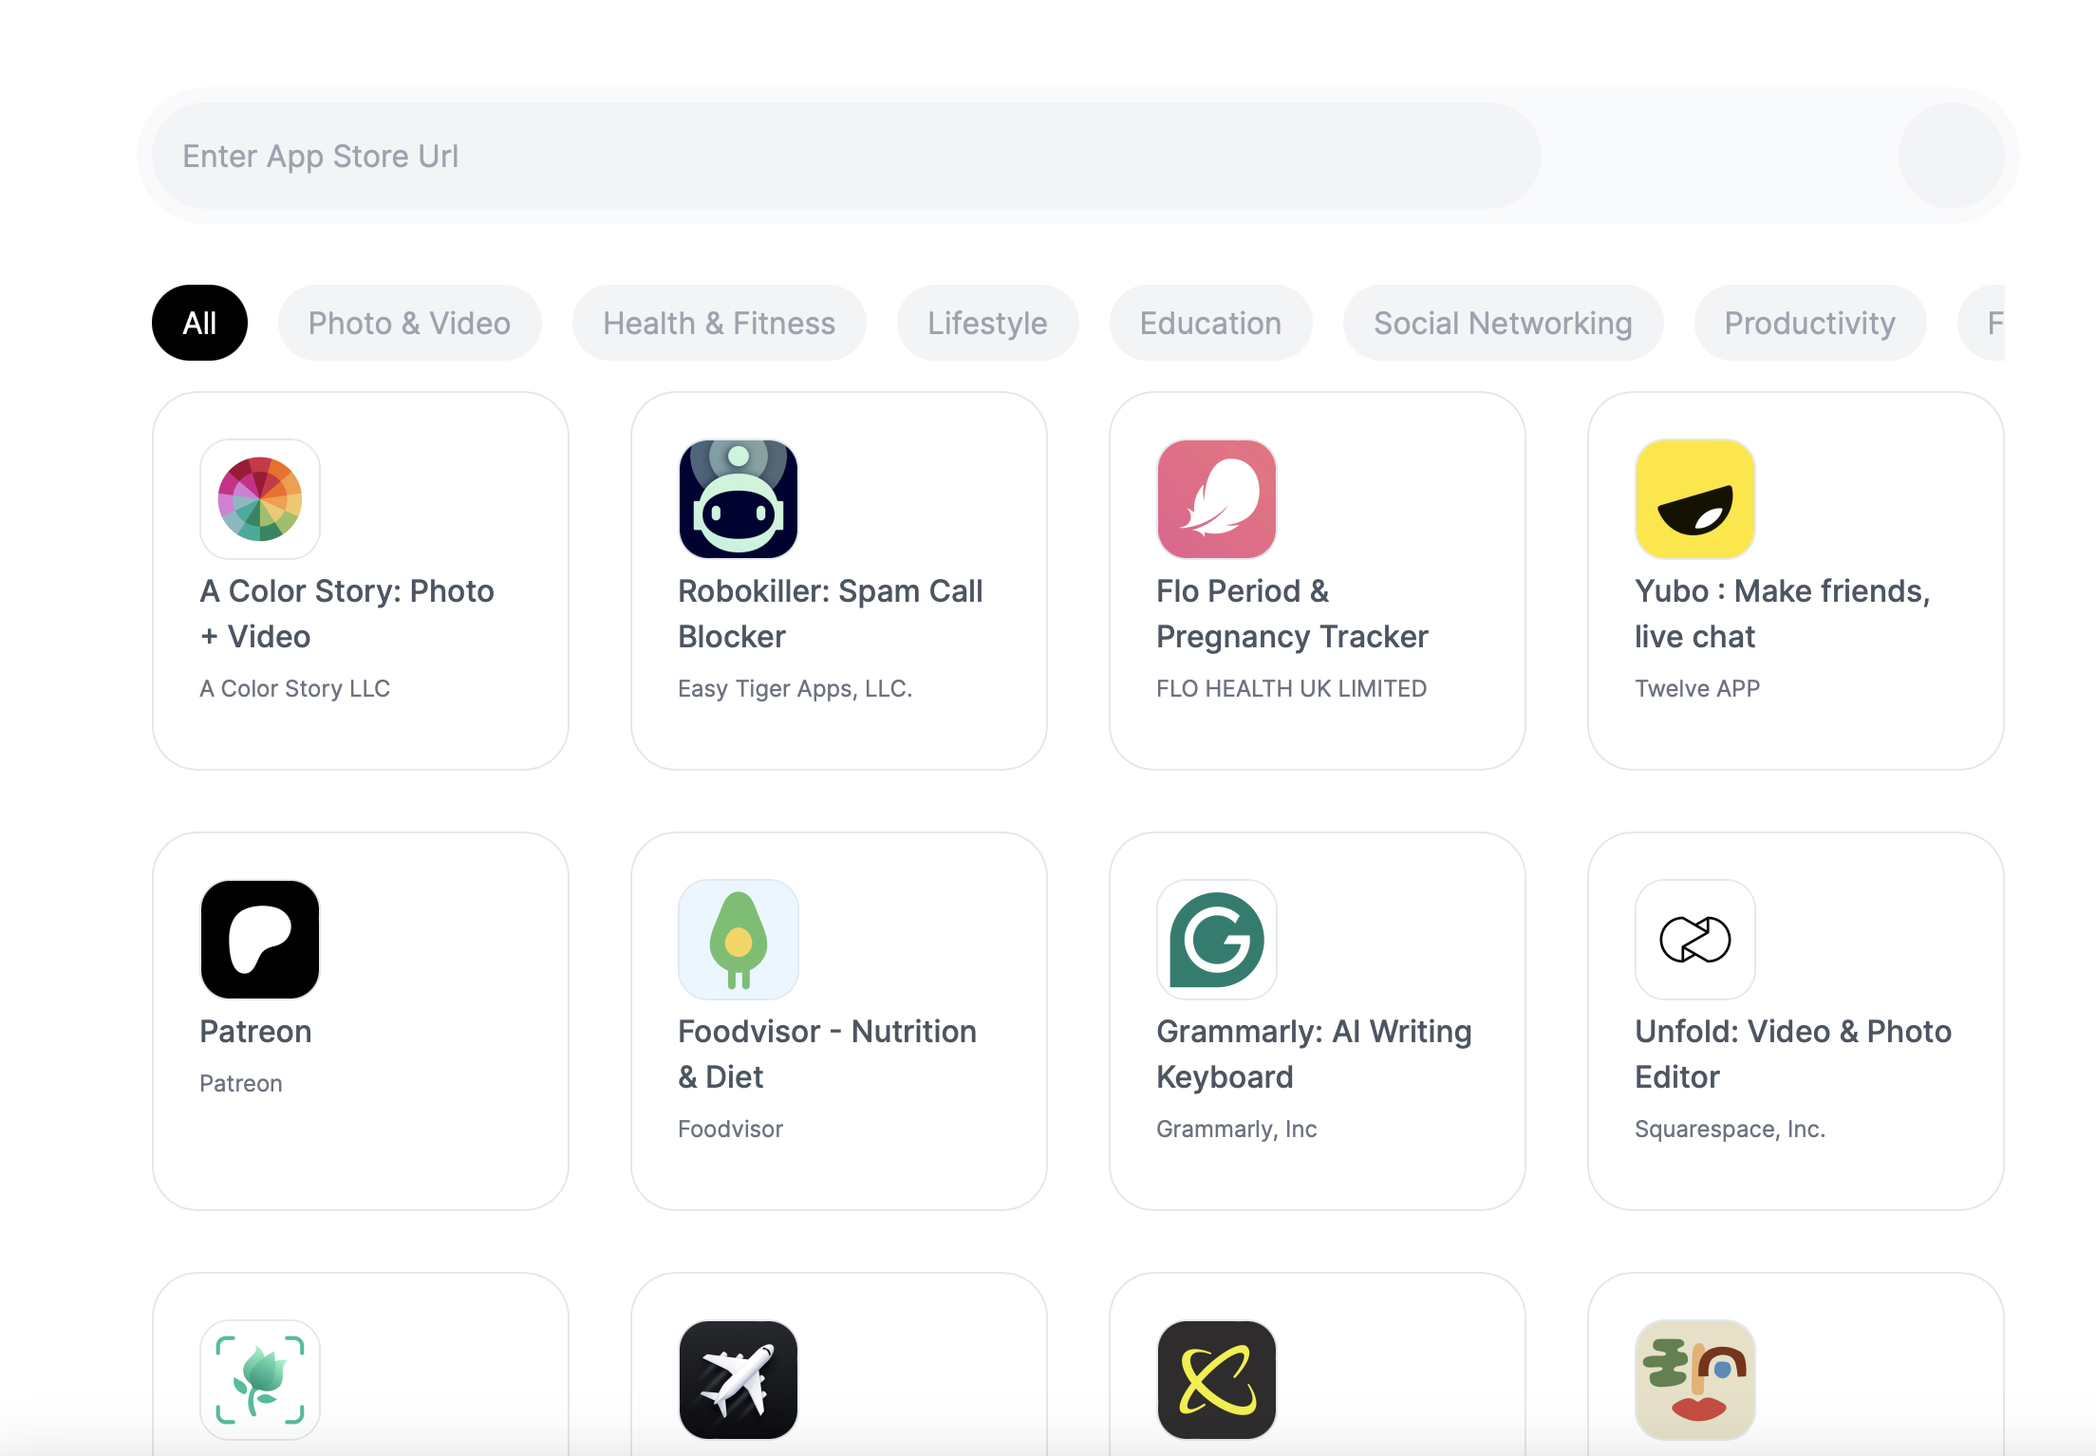
Task: Click the Flo pink feather icon
Action: coord(1217,499)
